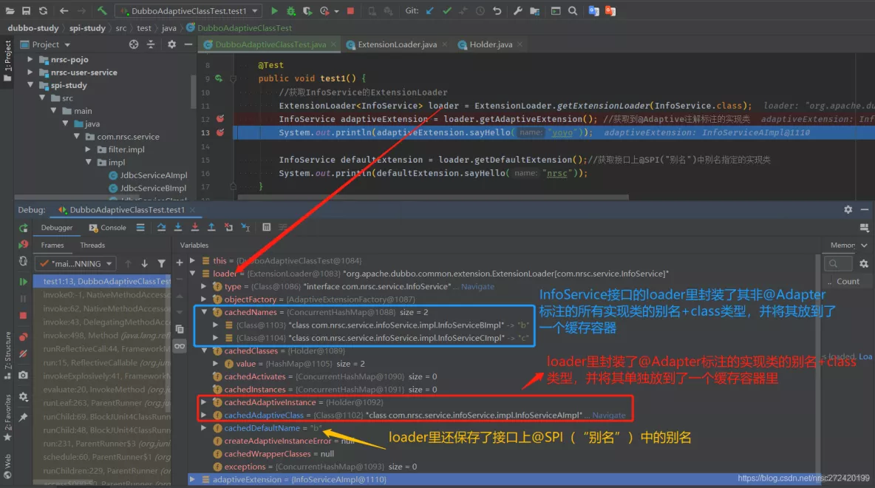Resume program with green play-bar icon
Image resolution: width=875 pixels, height=488 pixels.
tap(23, 282)
